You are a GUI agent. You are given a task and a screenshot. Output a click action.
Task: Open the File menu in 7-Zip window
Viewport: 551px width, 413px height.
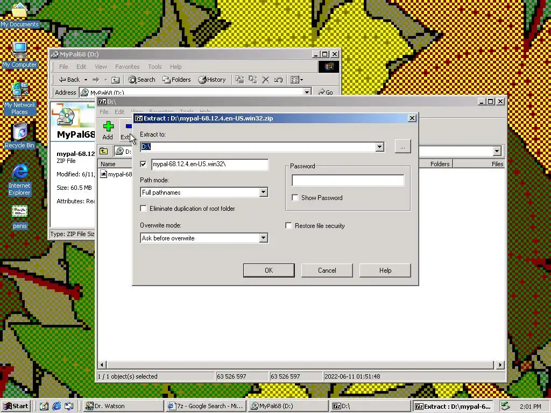click(104, 112)
